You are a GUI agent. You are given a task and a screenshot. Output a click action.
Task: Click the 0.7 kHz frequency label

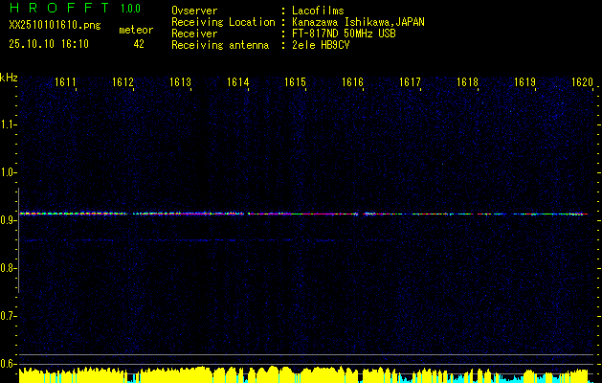coord(9,316)
